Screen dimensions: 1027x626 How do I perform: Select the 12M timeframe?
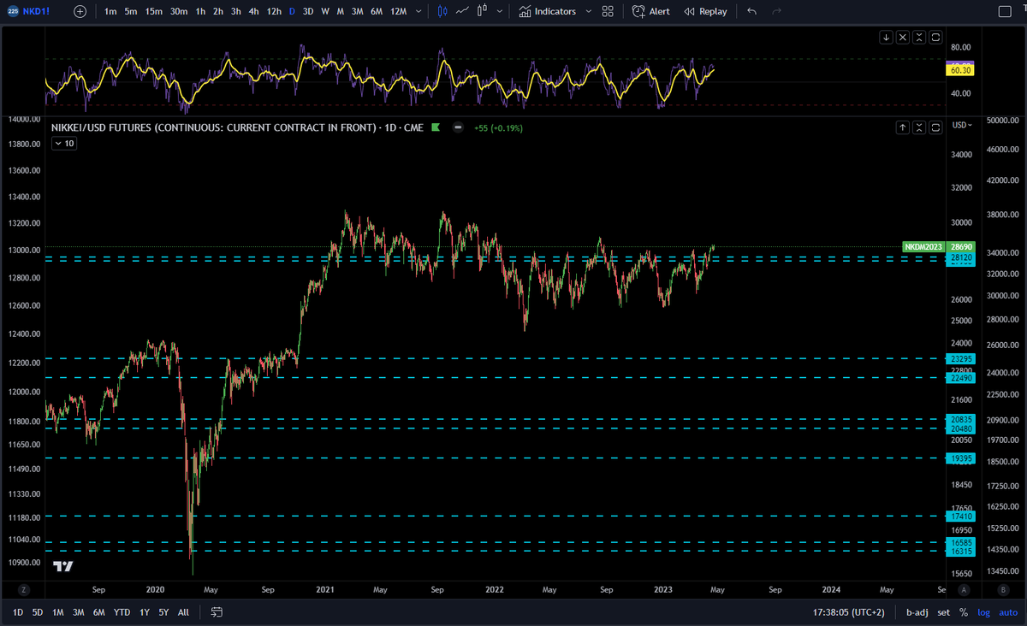(x=398, y=11)
